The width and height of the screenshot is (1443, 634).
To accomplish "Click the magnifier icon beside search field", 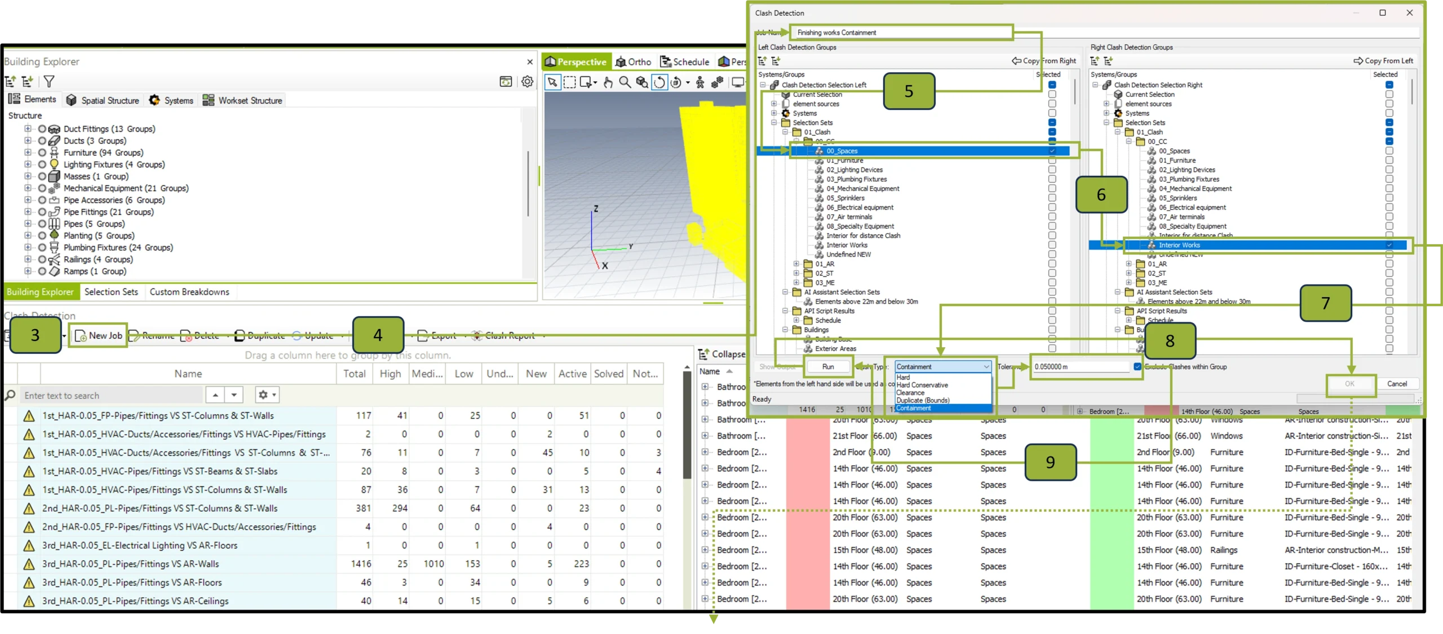I will coord(10,395).
